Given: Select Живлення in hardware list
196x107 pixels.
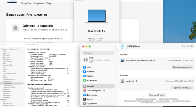Looking at the screenshot, I should point(12,83).
